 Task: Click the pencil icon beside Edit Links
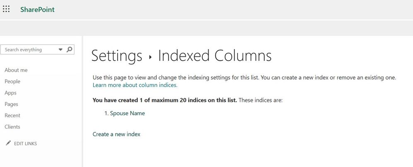[8, 143]
